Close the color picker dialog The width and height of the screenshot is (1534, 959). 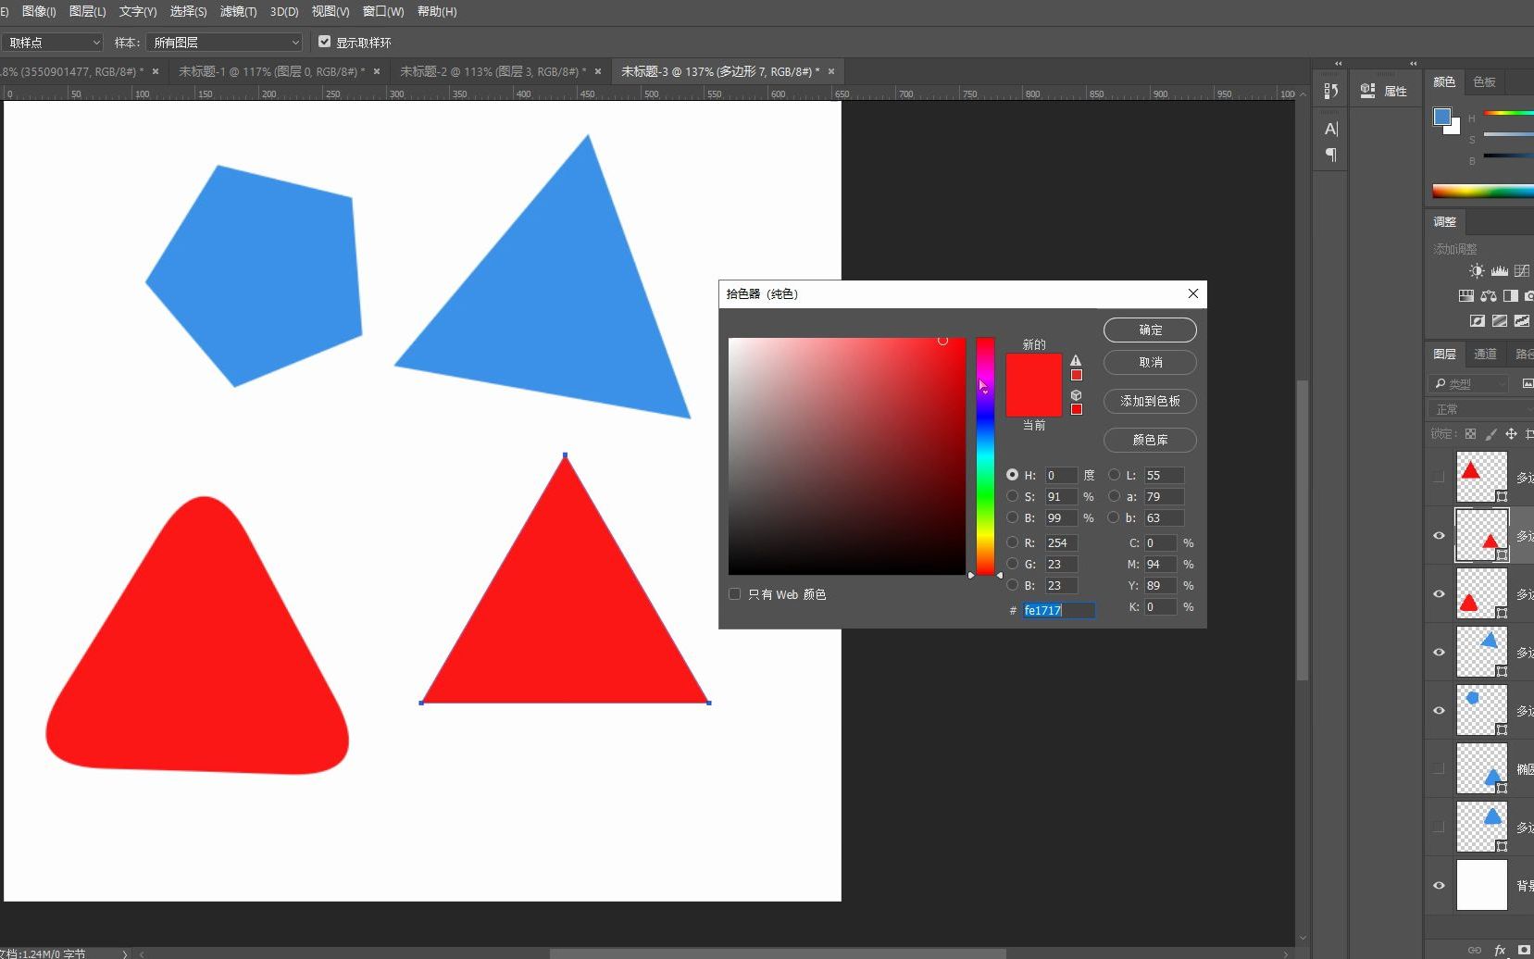click(x=1193, y=293)
